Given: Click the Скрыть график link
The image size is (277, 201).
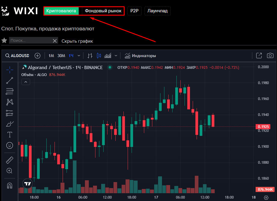Looking at the screenshot, I should [x=77, y=41].
